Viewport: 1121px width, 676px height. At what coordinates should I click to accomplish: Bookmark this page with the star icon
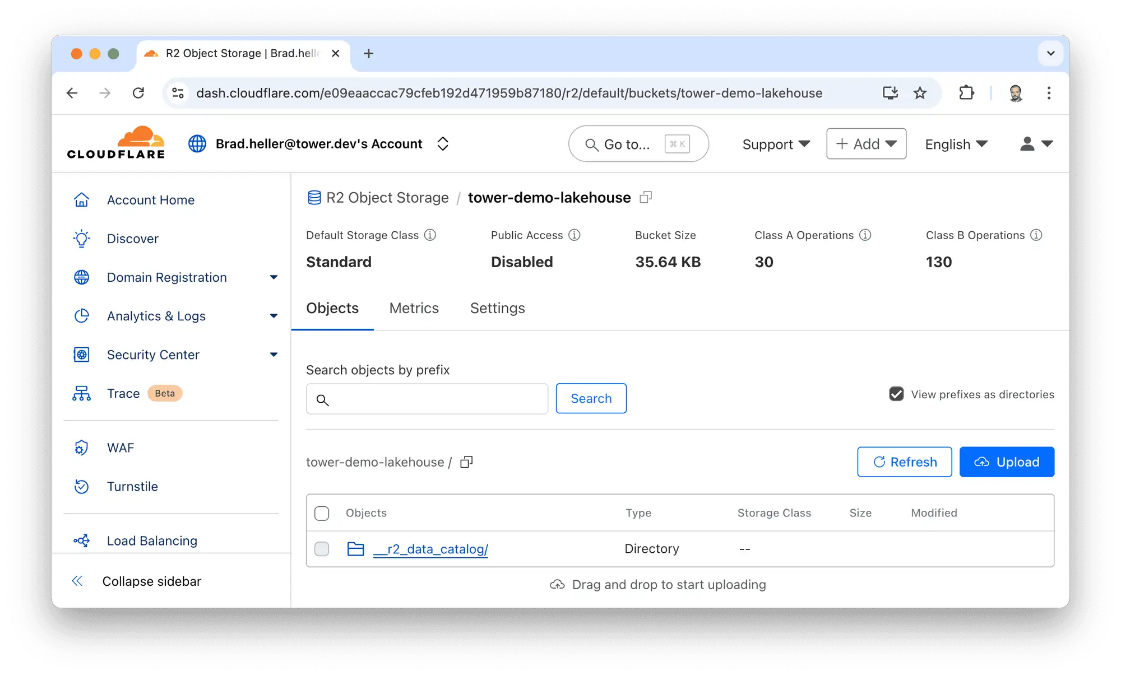pyautogui.click(x=920, y=93)
